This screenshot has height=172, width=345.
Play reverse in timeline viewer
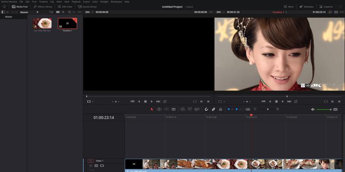tap(270, 101)
